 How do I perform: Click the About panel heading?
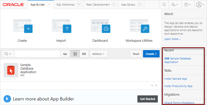(x=169, y=14)
